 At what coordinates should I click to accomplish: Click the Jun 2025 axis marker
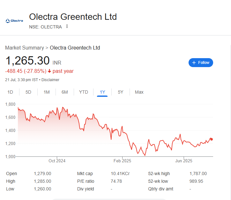click(184, 161)
